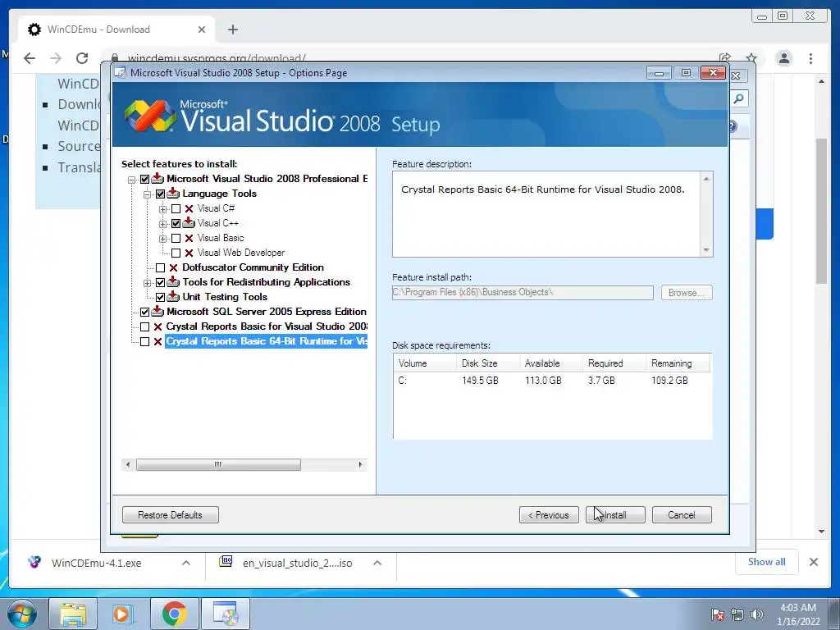Screen dimensions: 840x630
Task: Uncheck the Unit Testing Tools checkbox
Action: coord(160,297)
